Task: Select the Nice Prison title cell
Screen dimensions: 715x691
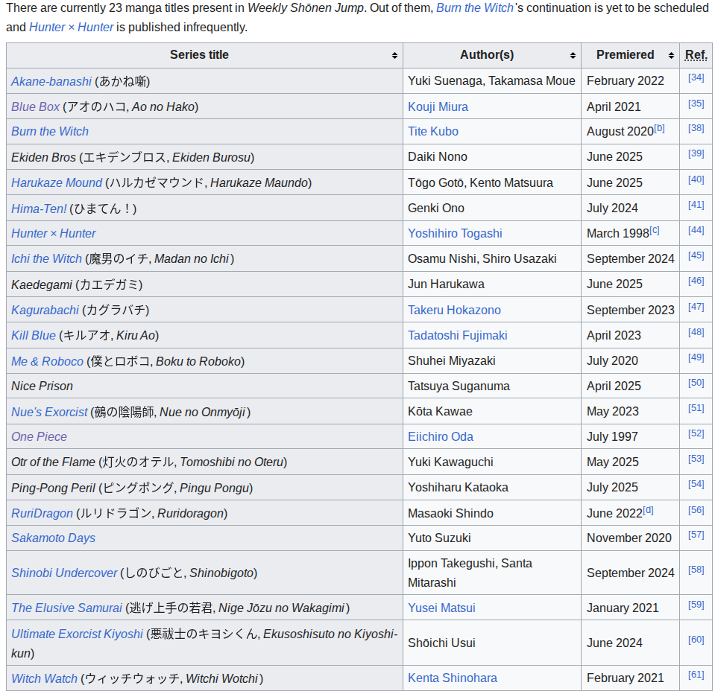Action: coord(204,386)
